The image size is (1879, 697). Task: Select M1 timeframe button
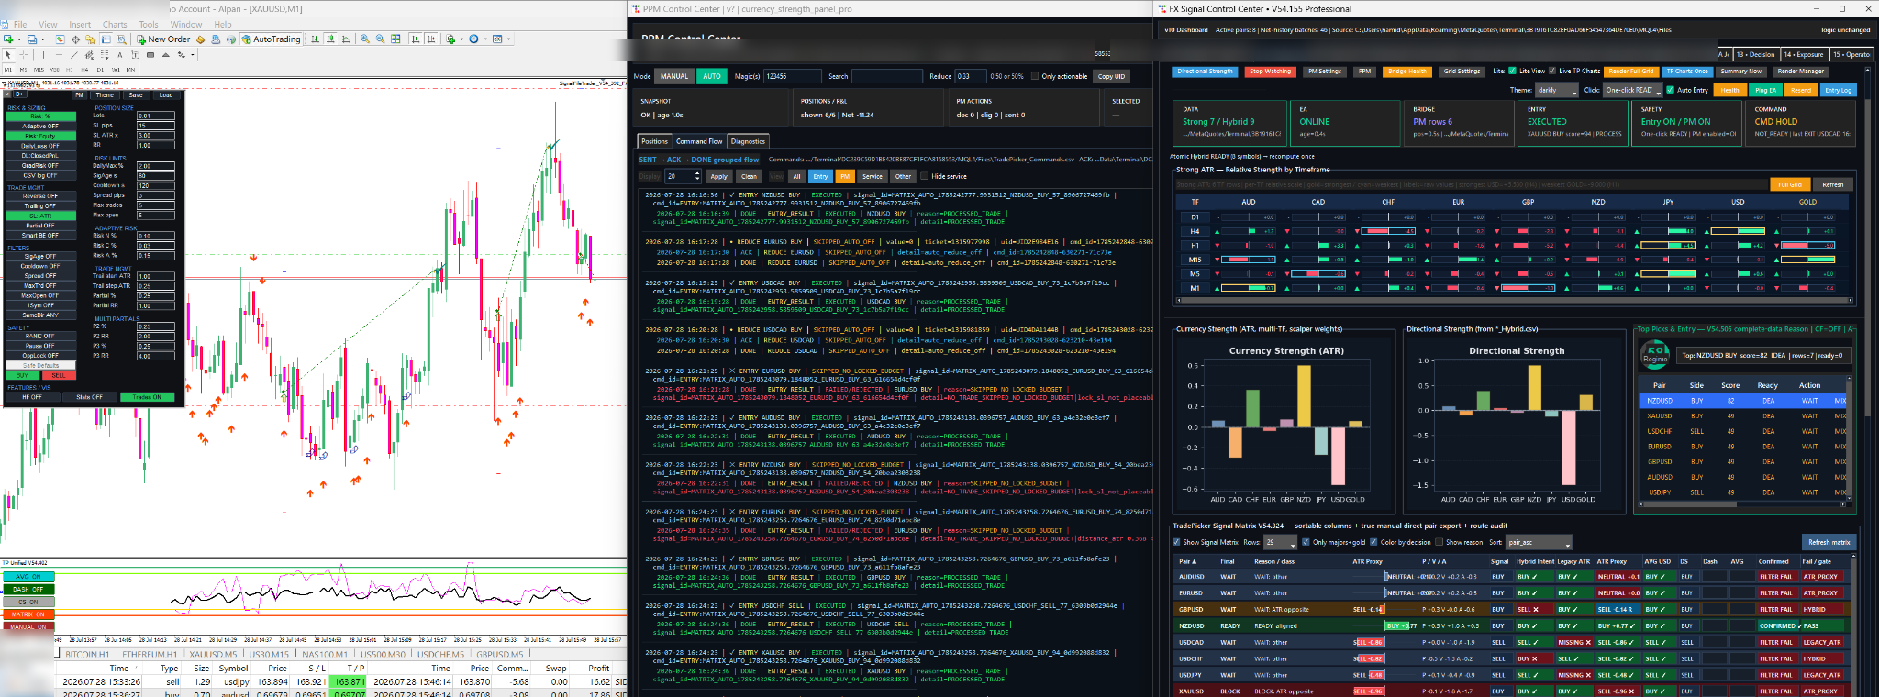[8, 70]
